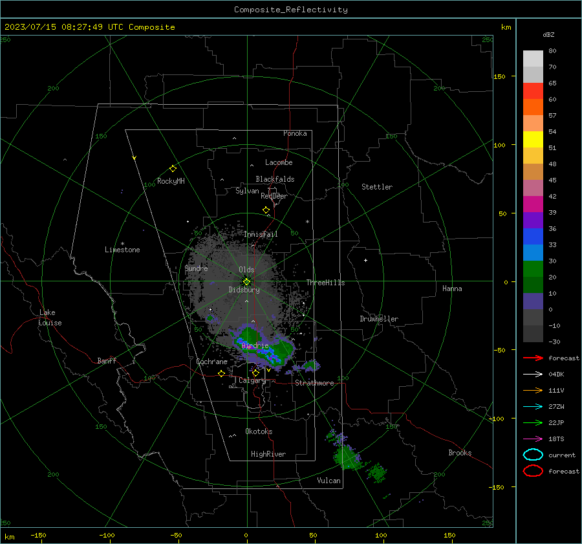The height and width of the screenshot is (544, 582).
Task: Click the Cochrane label
Action: (211, 362)
